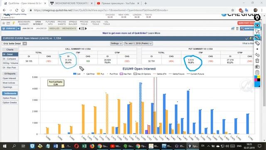Open the QuikTools dropdown button
266x150 pixels.
coord(247,29)
